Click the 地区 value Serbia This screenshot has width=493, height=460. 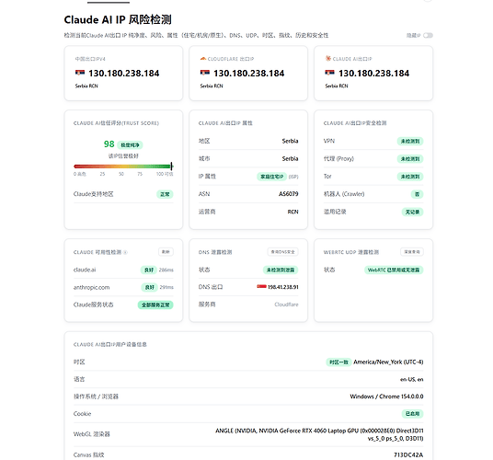(x=290, y=141)
